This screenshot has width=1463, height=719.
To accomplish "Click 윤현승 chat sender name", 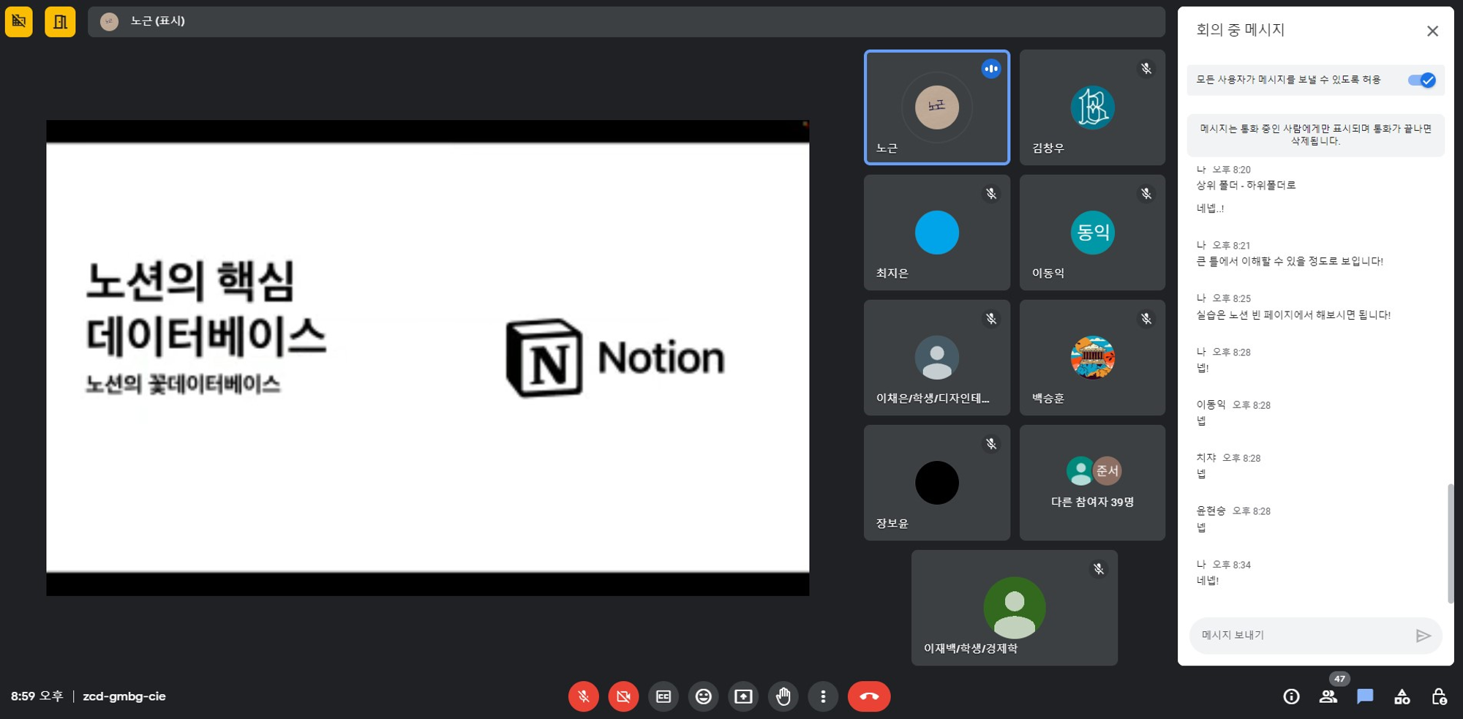I will 1211,511.
